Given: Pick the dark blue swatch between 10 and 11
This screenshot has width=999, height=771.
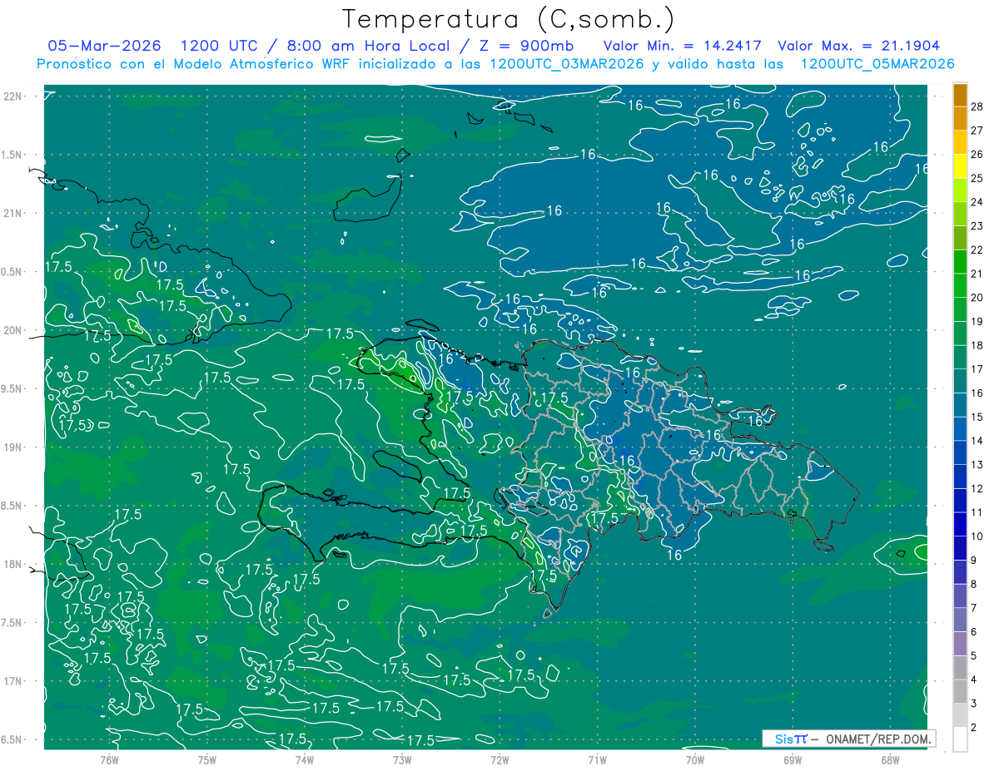Looking at the screenshot, I should point(960,524).
